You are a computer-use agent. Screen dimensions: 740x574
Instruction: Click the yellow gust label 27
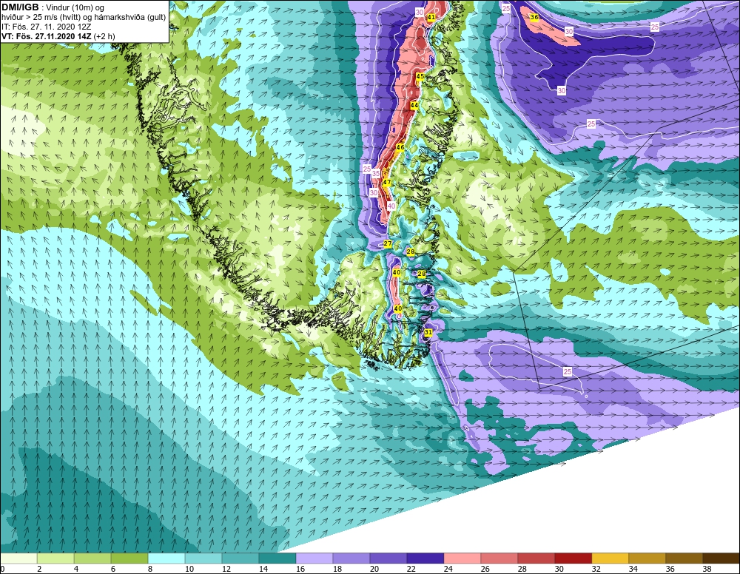(388, 244)
